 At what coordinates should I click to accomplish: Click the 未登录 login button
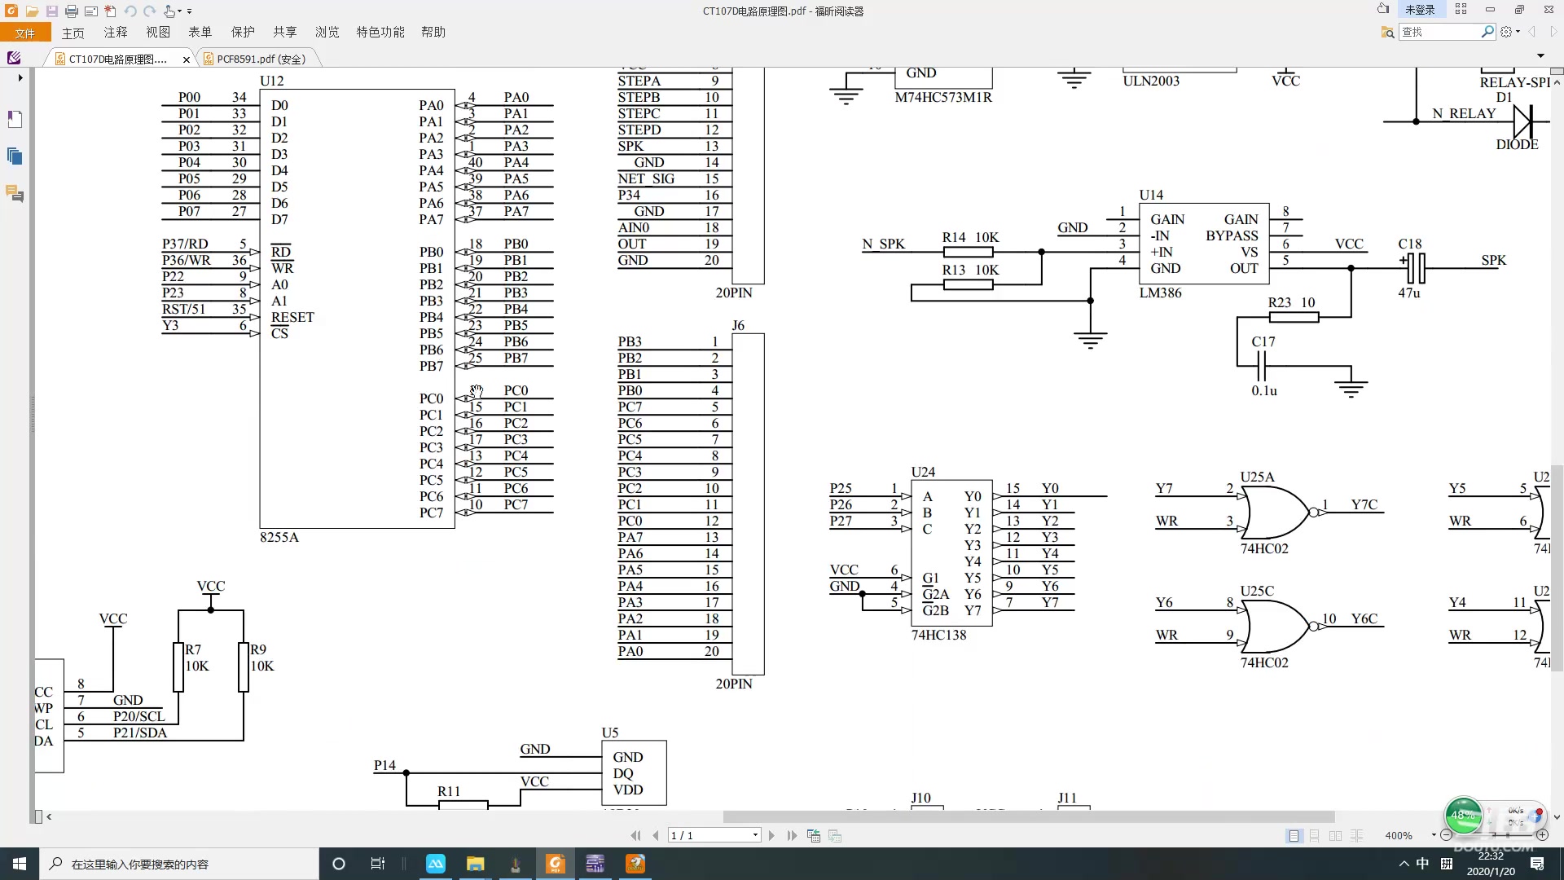pyautogui.click(x=1420, y=10)
